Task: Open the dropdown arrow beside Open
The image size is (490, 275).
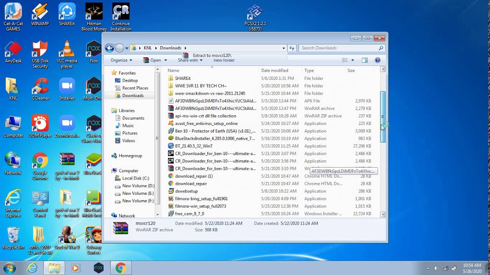Action: [165, 60]
